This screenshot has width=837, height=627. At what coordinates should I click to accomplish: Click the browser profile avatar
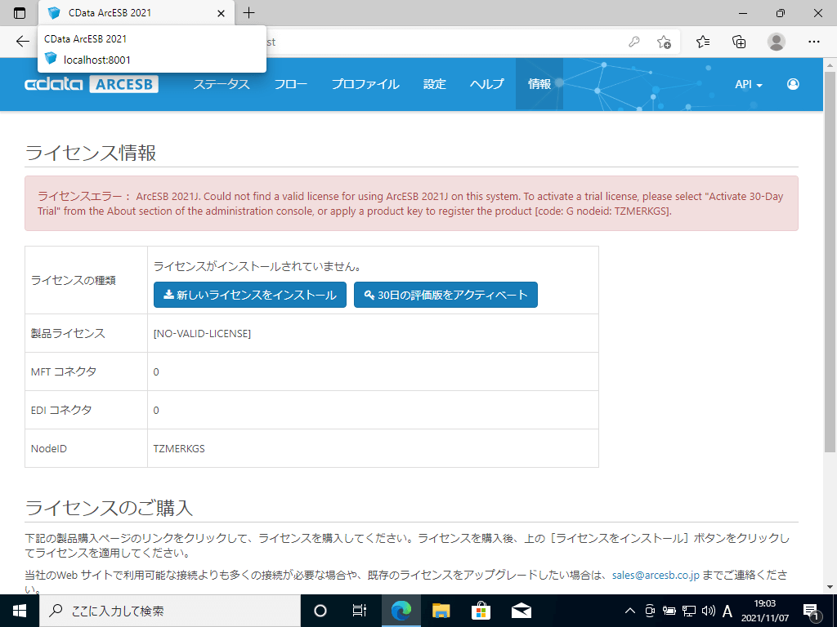coord(777,42)
